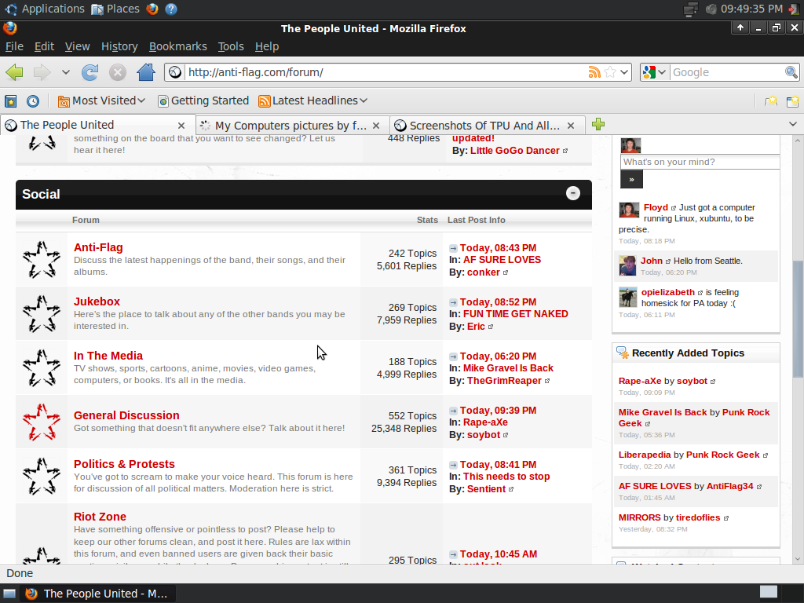Screen dimensions: 804x603
Task: Click the RSS feed icon in address bar
Action: click(595, 72)
